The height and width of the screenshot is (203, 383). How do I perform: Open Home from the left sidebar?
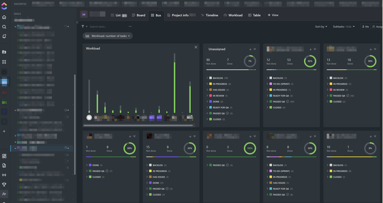(x=4, y=17)
